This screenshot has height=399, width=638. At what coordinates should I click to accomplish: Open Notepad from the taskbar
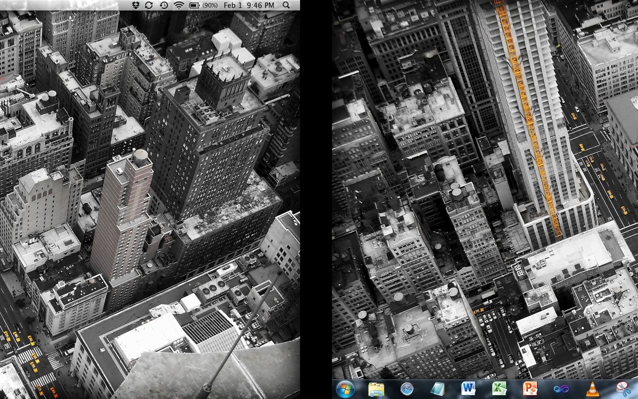(438, 389)
